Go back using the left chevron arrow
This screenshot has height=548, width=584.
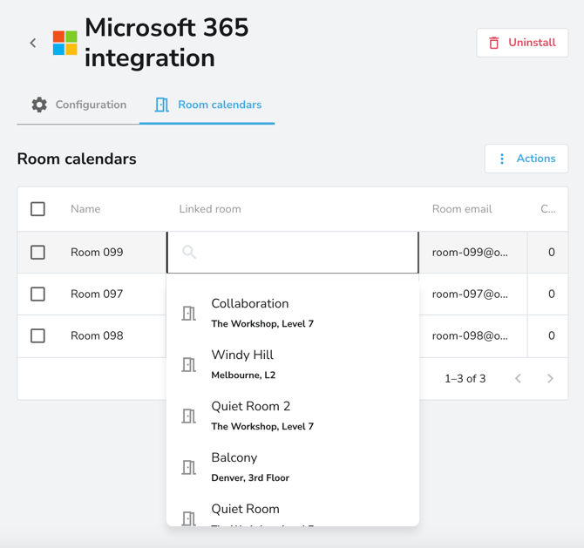click(33, 44)
